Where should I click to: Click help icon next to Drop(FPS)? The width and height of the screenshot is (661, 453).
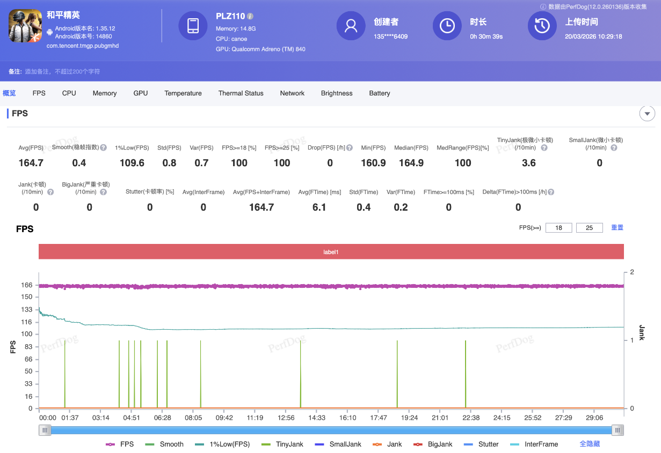350,148
